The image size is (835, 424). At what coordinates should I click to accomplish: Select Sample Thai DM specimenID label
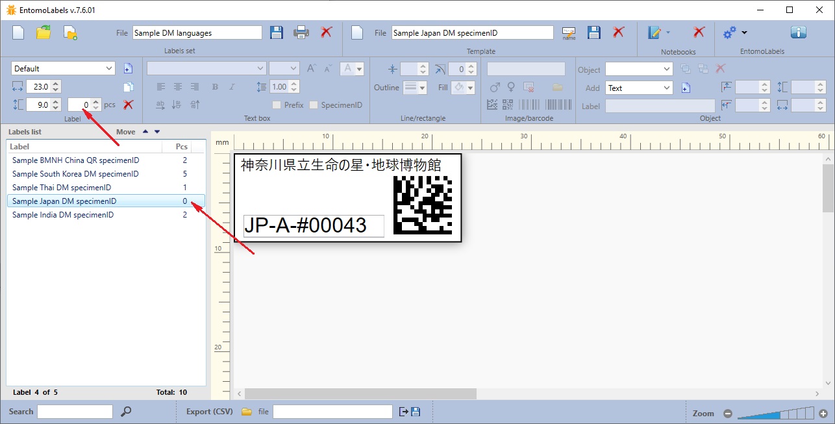62,188
